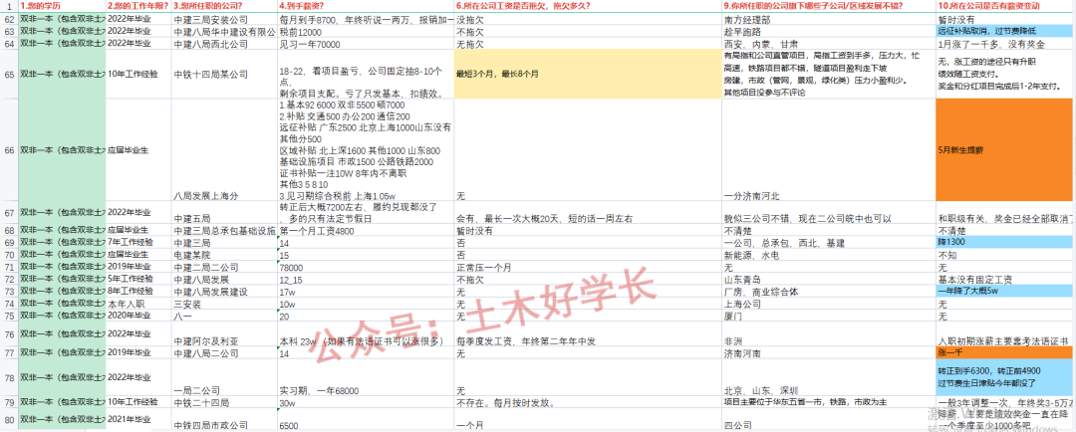Click the salary cell "税前12000"
This screenshot has height=432, width=1076.
point(366,32)
